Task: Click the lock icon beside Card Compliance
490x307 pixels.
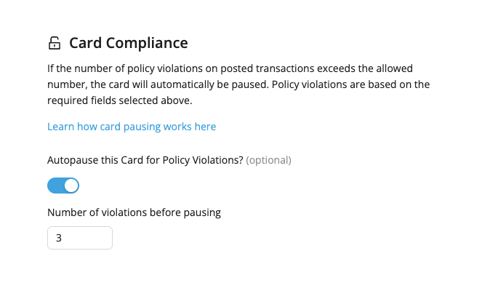Action: tap(55, 44)
